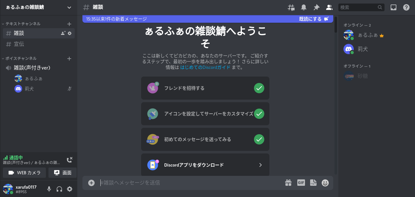Click the 雑談 channel title in header
415x197 pixels.
pos(98,7)
